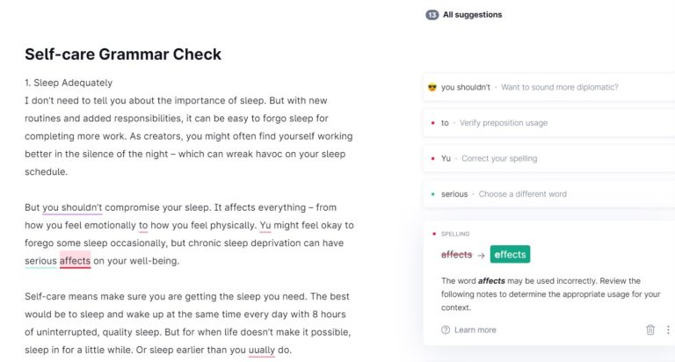Expand the "serious" word choice card
The height and width of the screenshot is (362, 675).
tap(545, 194)
